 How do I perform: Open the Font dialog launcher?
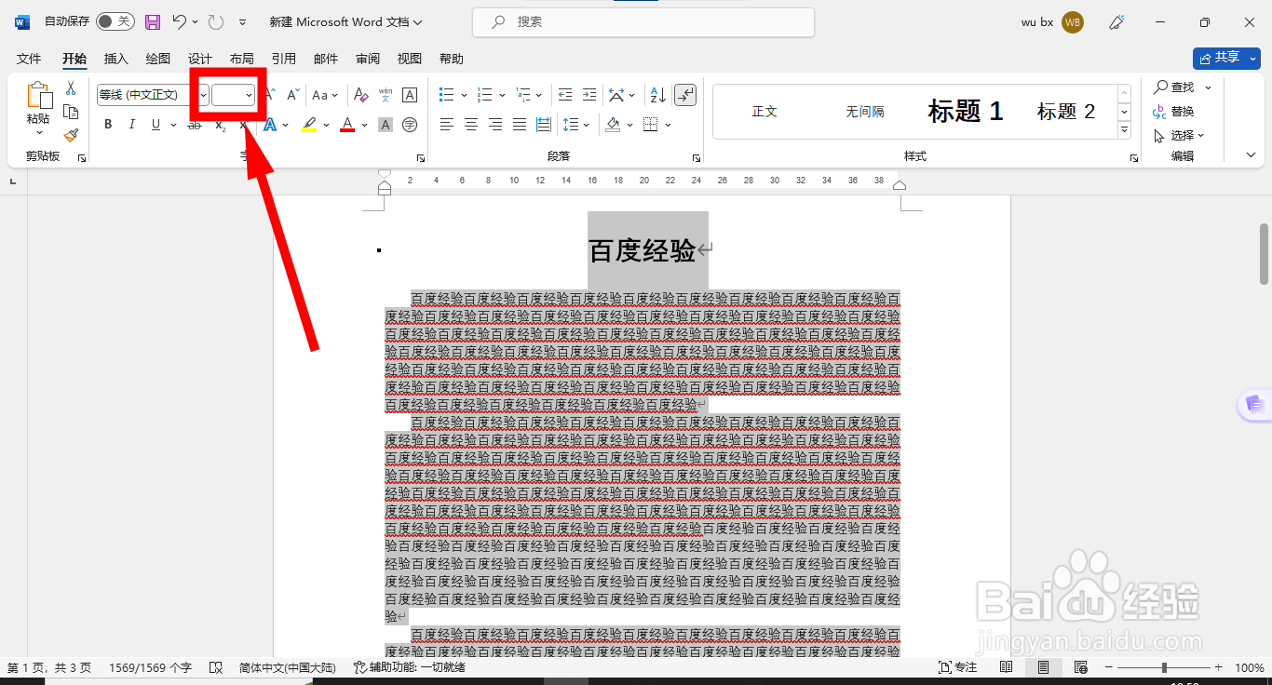pyautogui.click(x=421, y=158)
